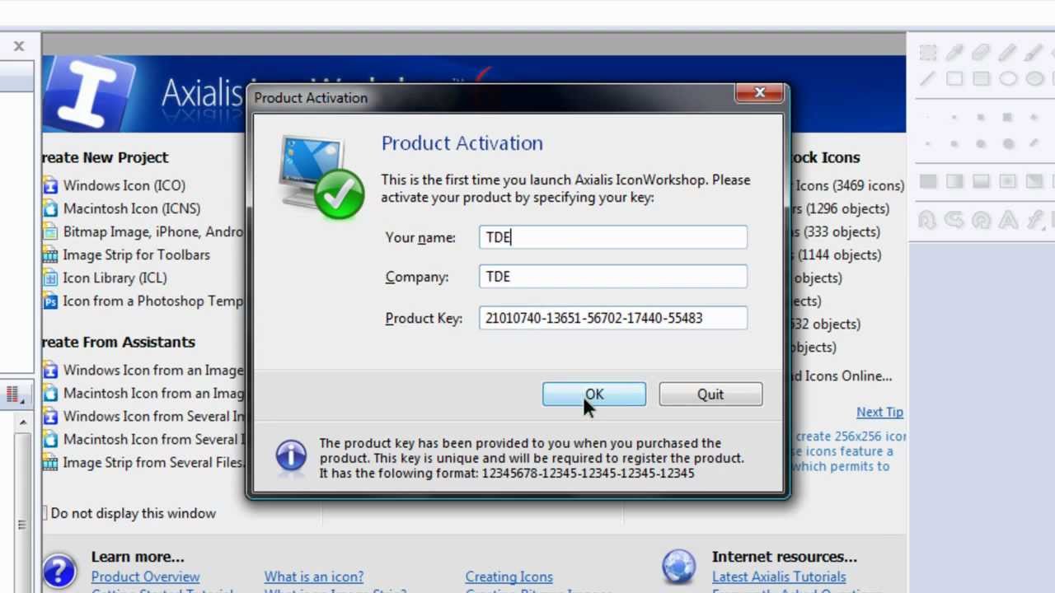
Task: Open the Product Overview page
Action: (145, 577)
